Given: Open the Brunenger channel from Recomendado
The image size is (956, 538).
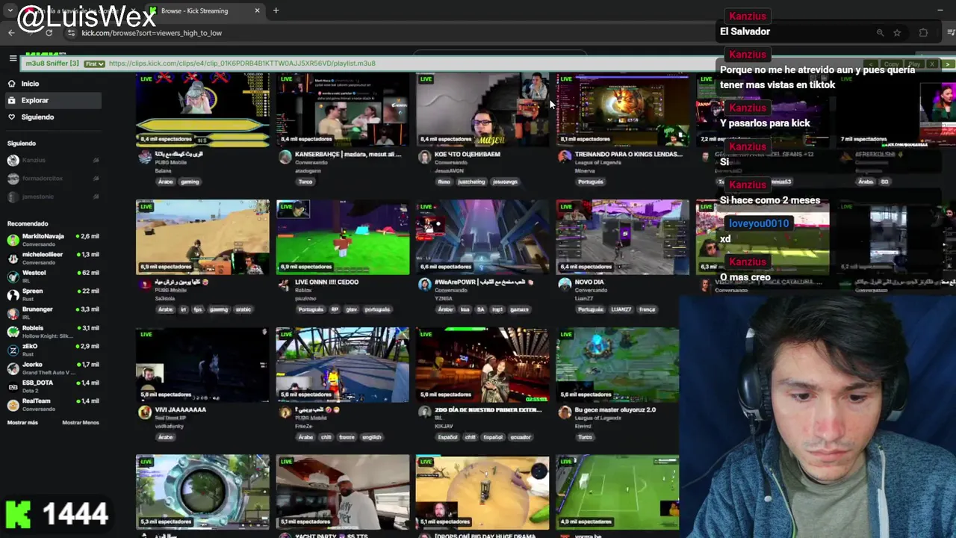Looking at the screenshot, I should (52, 313).
